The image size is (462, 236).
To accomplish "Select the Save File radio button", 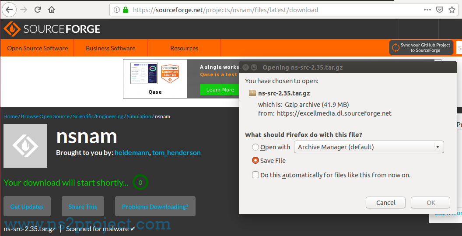I will point(255,161).
